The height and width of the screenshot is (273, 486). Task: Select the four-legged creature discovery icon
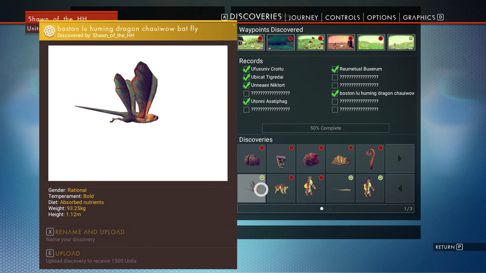coord(281,188)
